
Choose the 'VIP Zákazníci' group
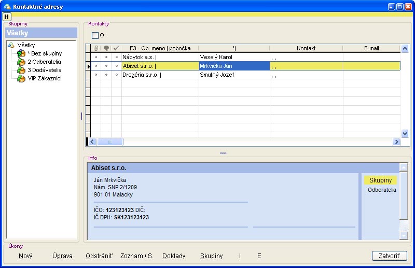44,78
